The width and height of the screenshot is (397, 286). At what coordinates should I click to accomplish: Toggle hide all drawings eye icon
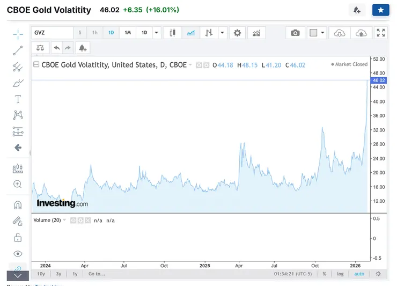click(18, 254)
